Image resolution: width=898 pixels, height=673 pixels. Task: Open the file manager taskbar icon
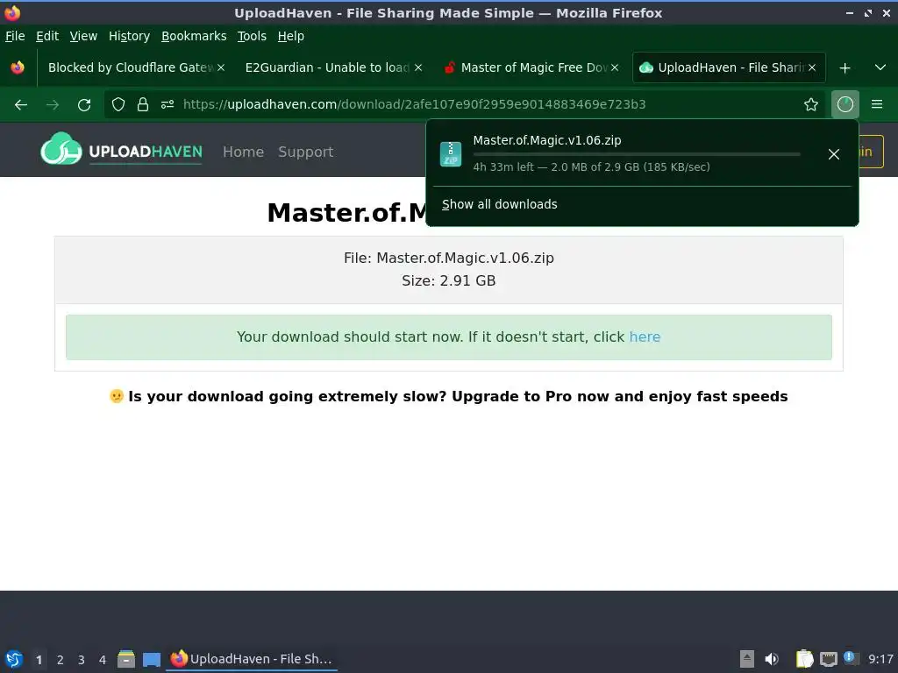[126, 659]
